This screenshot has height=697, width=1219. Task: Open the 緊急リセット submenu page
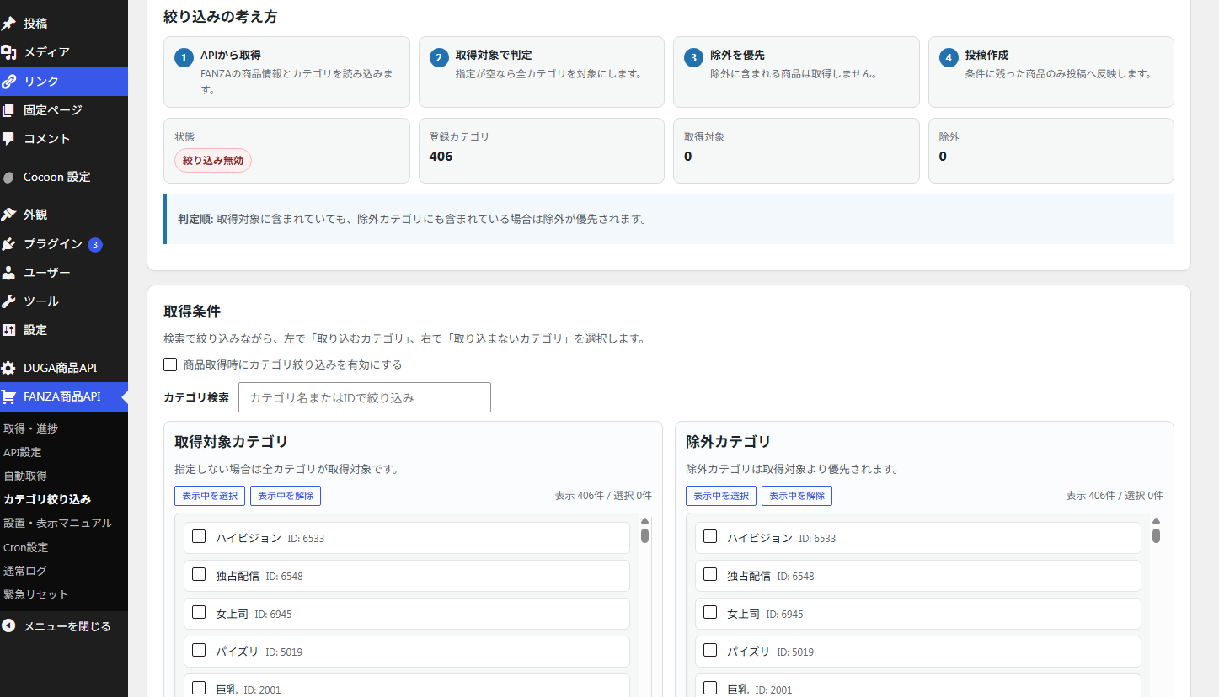[x=36, y=594]
